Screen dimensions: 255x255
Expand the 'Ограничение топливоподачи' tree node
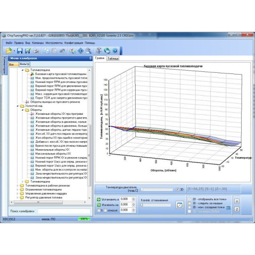(x=17, y=189)
